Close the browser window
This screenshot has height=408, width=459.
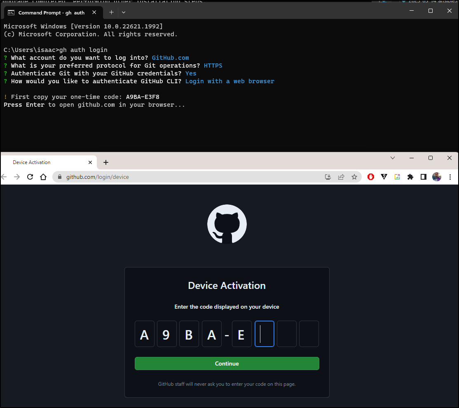pyautogui.click(x=450, y=158)
